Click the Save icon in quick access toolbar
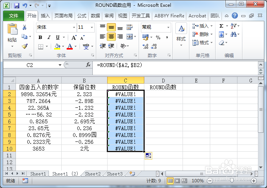This screenshot has width=267, height=188. click(x=17, y=6)
